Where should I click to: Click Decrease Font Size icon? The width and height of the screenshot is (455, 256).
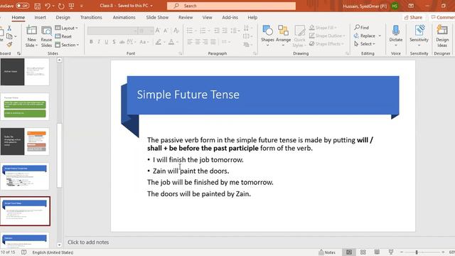pos(166,31)
